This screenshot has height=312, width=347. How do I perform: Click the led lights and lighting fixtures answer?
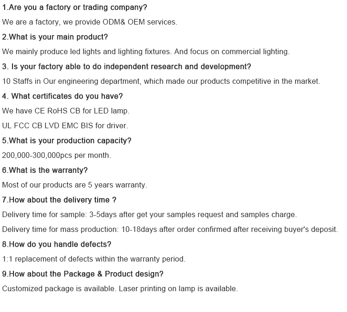tap(146, 51)
